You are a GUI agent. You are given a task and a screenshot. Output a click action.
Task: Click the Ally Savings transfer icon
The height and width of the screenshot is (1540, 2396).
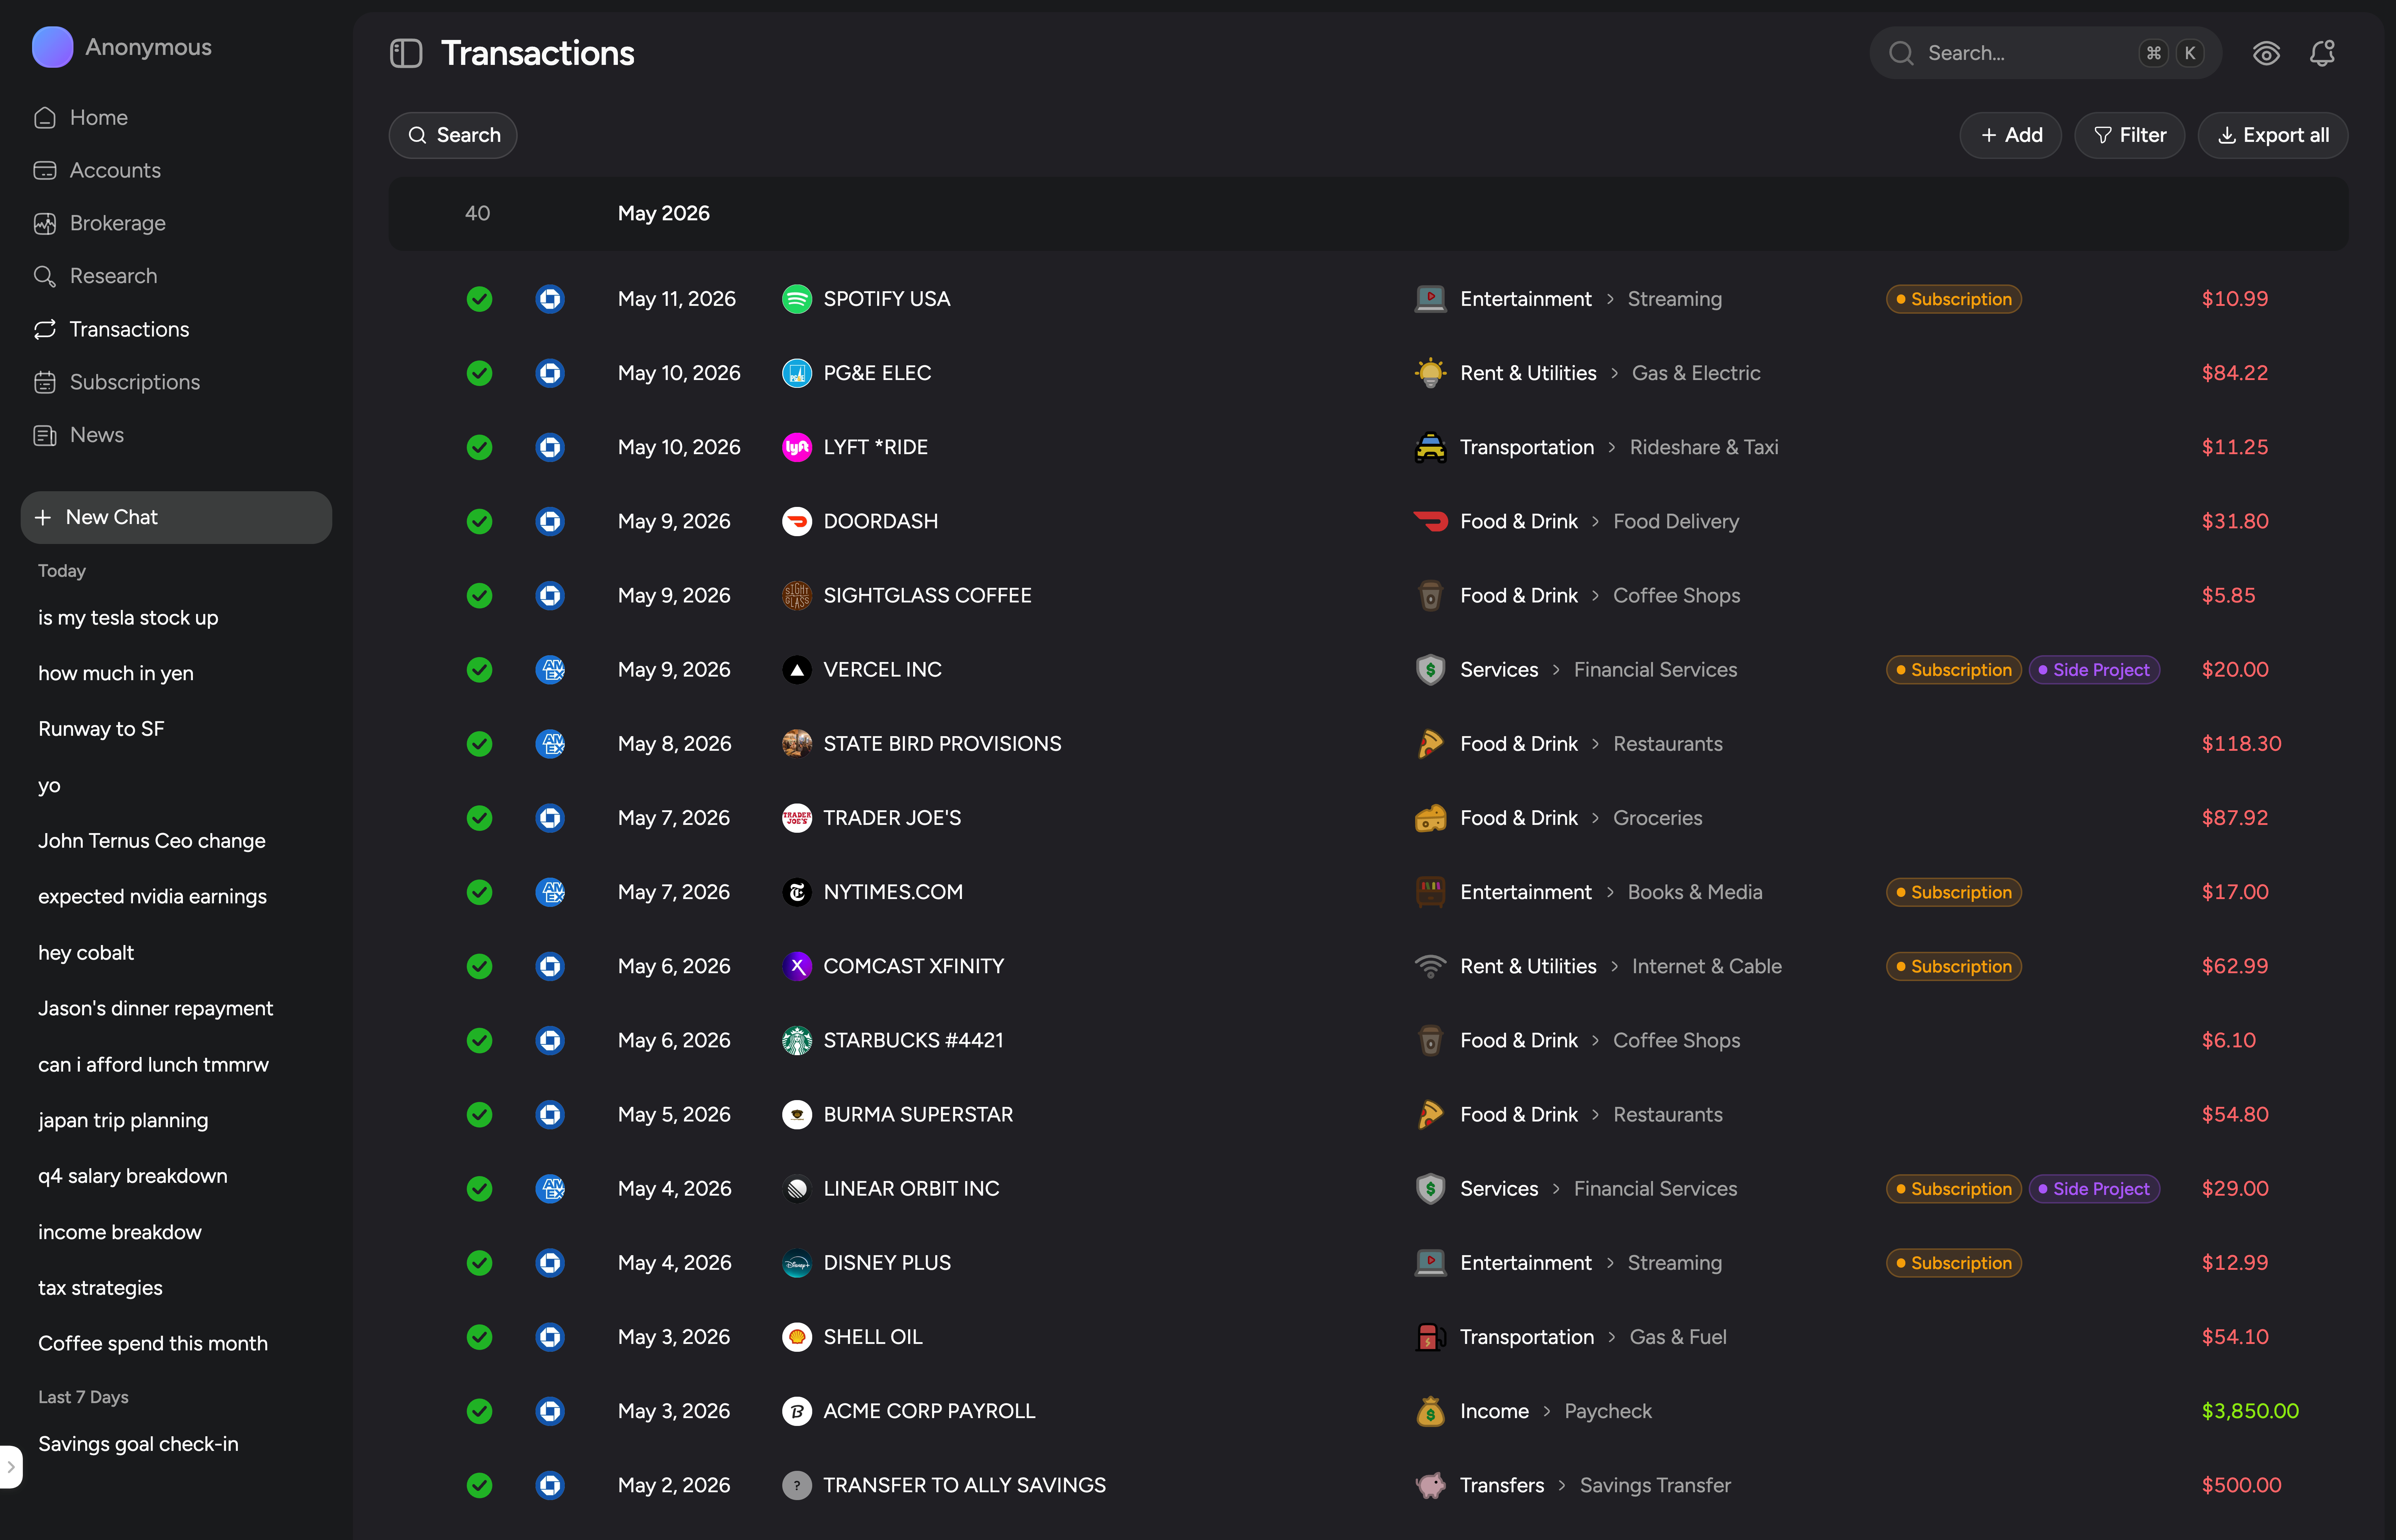point(796,1485)
